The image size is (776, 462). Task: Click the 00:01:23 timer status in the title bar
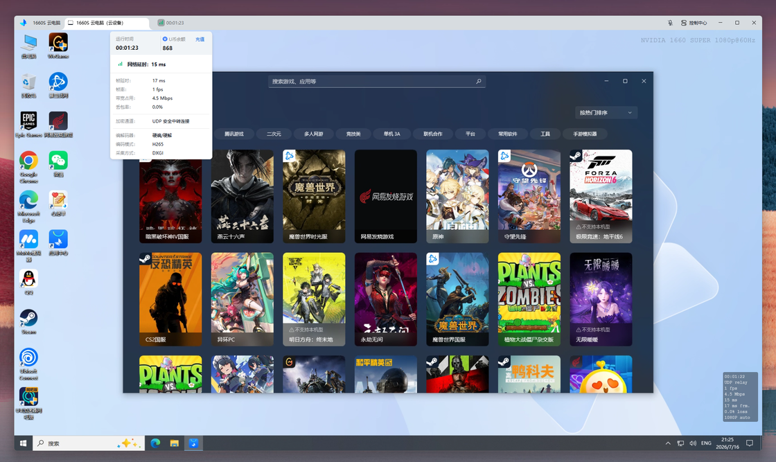170,23
